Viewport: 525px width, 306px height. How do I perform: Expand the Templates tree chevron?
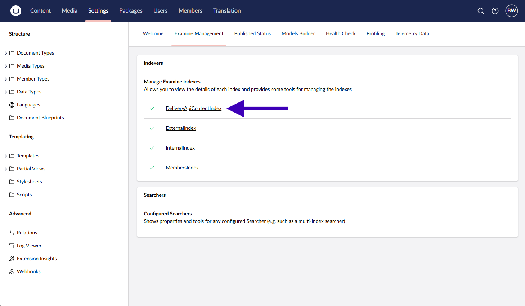[6, 156]
